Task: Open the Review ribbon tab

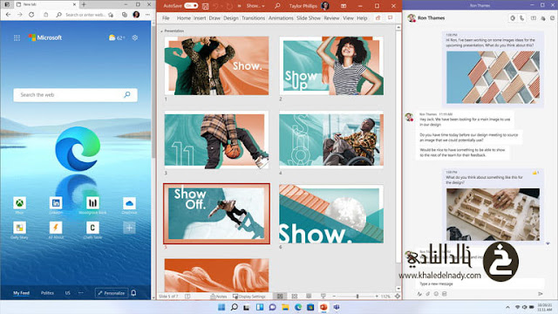Action: pyautogui.click(x=331, y=17)
